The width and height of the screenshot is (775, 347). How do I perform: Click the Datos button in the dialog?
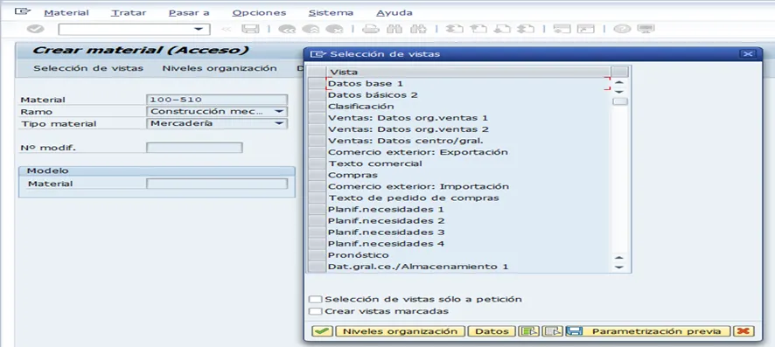point(492,331)
